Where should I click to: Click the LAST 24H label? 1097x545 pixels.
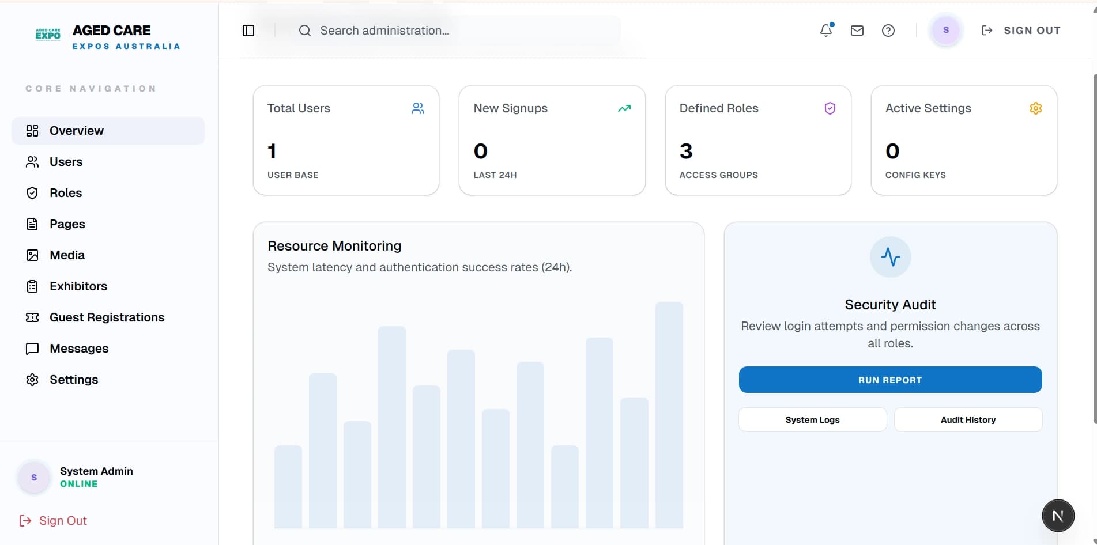point(495,175)
